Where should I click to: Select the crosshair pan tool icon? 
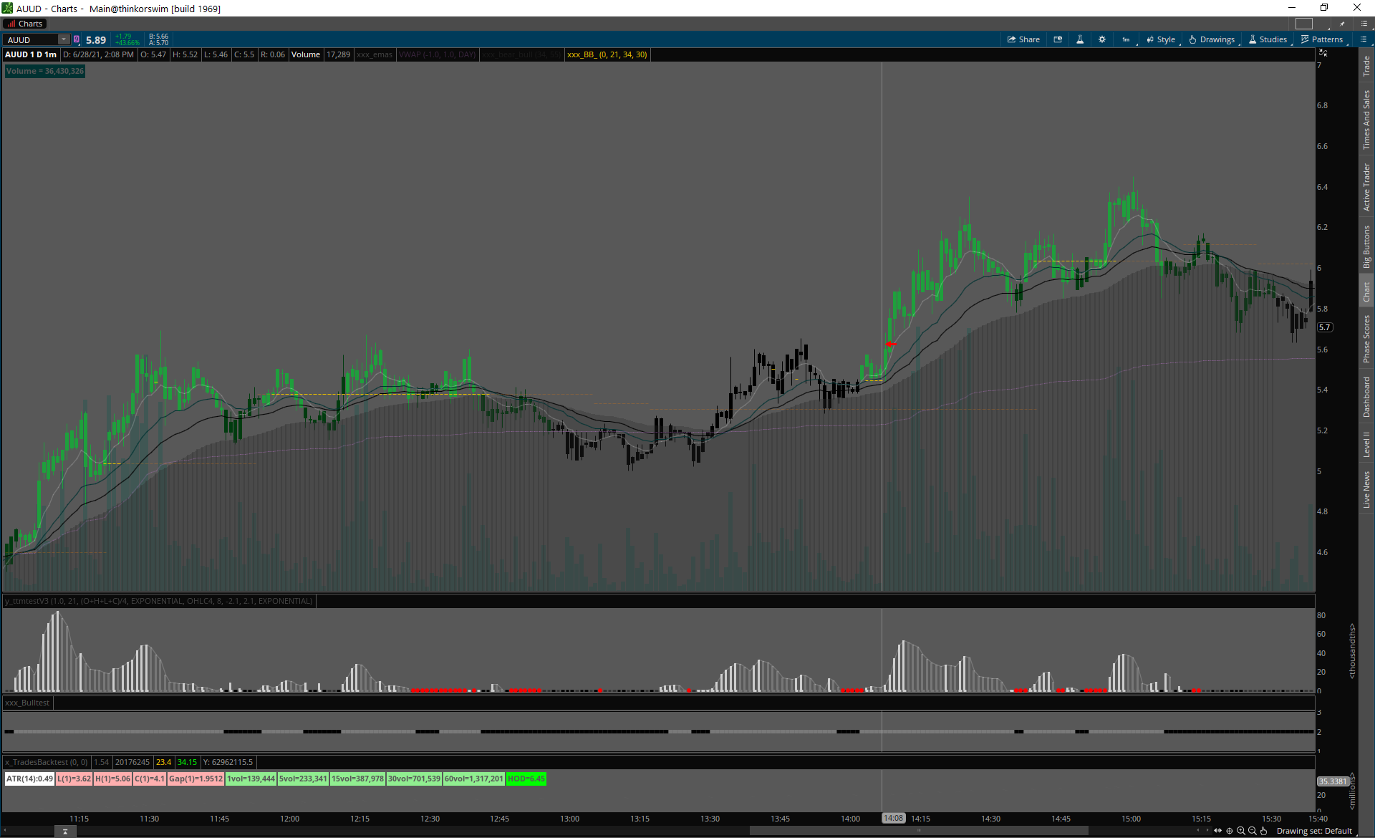[1230, 831]
